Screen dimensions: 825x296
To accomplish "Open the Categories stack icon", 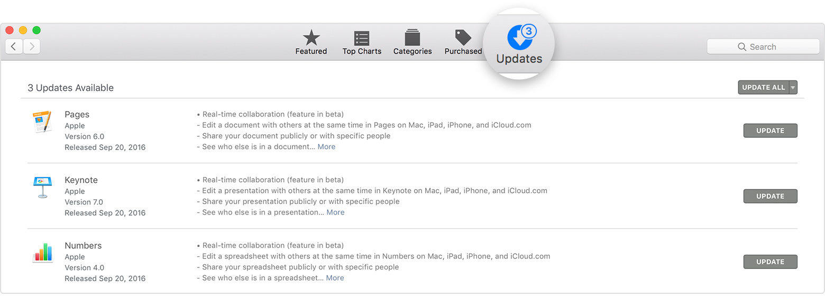I will [412, 38].
